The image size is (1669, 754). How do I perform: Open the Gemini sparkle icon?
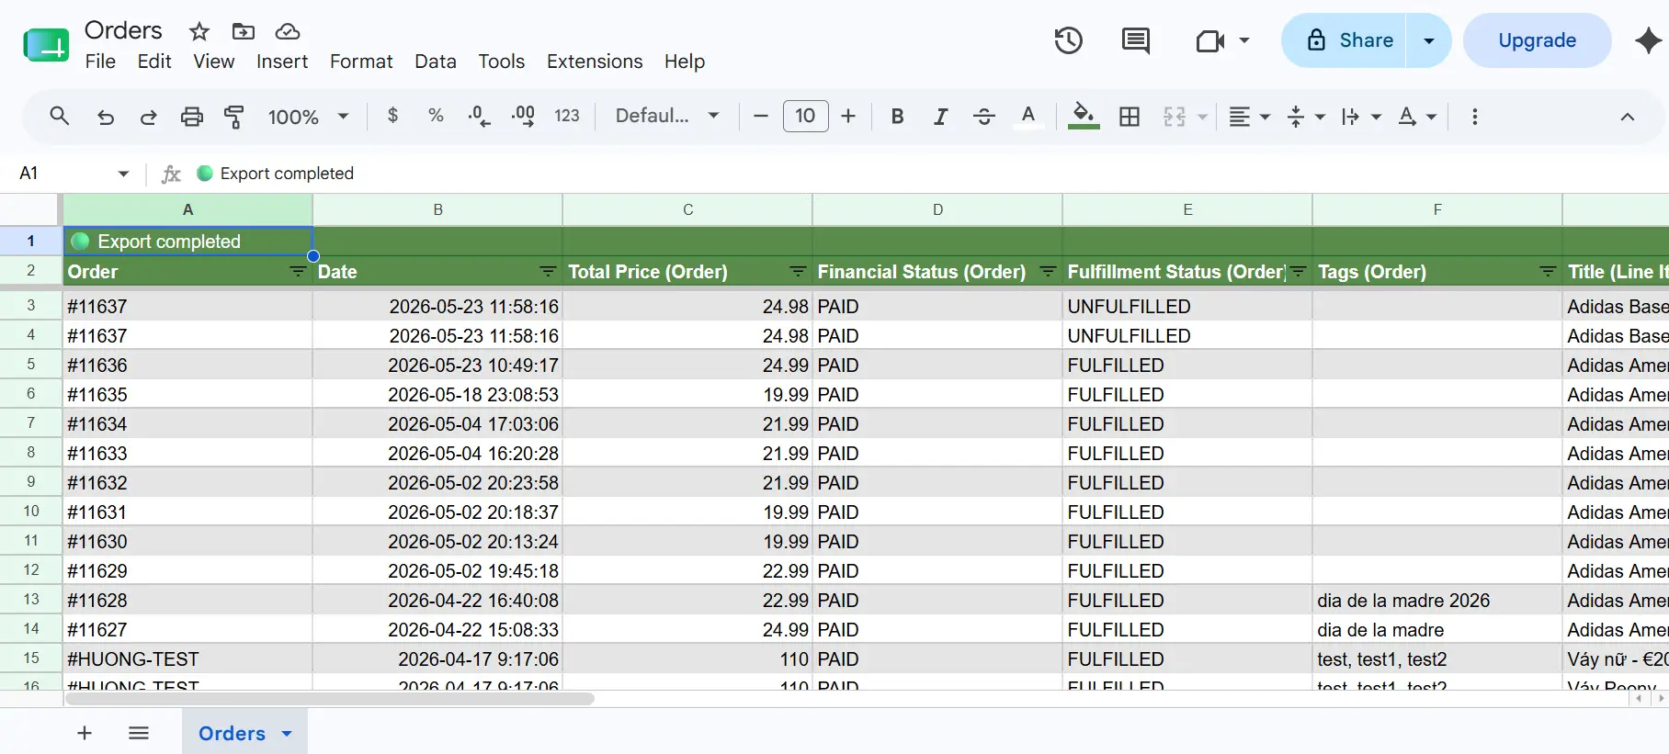1649,40
